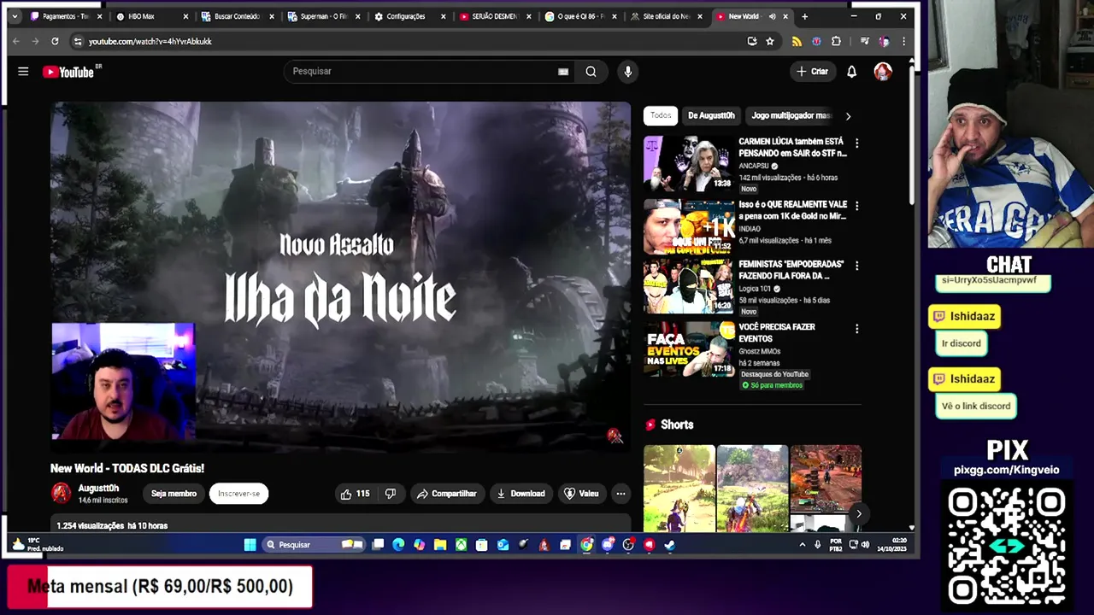Open options for 1K de Gold video

click(856, 206)
